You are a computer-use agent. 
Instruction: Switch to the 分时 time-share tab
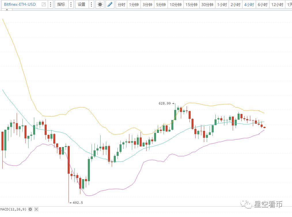[122, 5]
